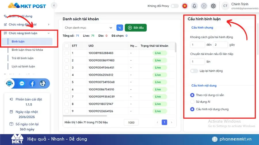This screenshot has height=145, width=259.
Task: Click the MKT POST logo
Action: click(27, 6)
